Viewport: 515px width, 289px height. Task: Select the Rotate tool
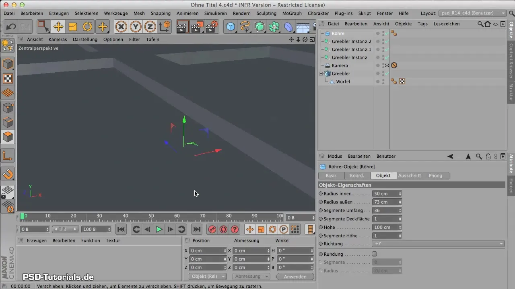click(87, 27)
